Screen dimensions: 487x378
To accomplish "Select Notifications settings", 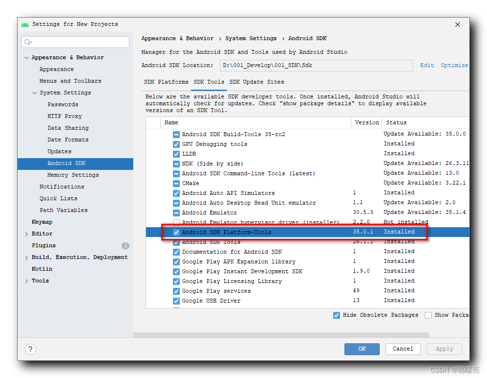I will (x=62, y=187).
